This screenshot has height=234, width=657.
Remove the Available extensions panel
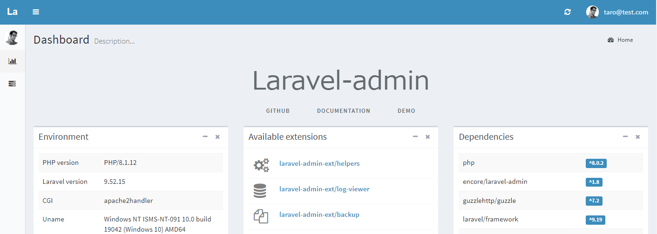(x=427, y=137)
